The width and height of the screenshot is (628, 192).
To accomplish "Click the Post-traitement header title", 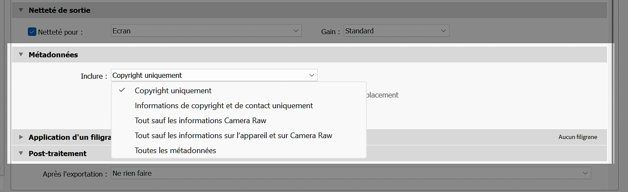I will (57, 153).
